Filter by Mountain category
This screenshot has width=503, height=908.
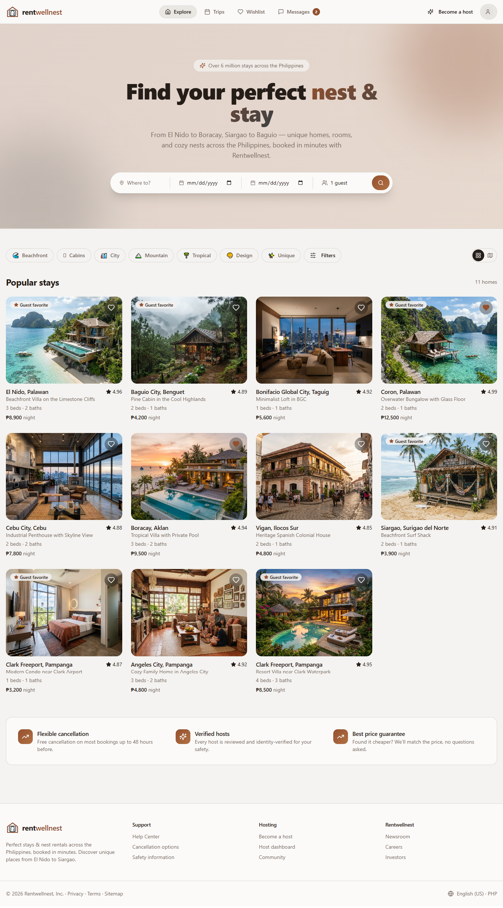[x=151, y=255]
